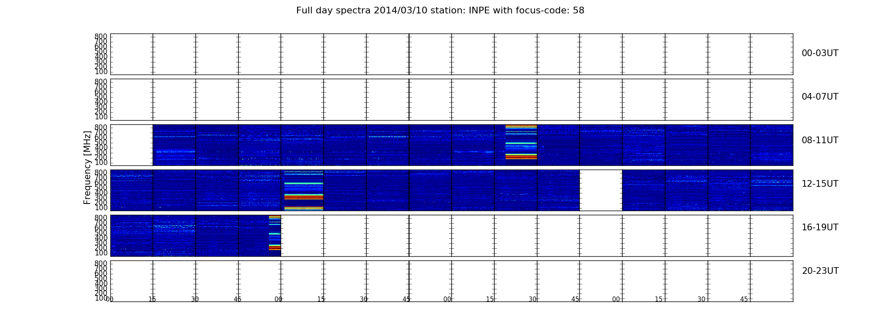The height and width of the screenshot is (335, 881).
Task: Click the empty 00-03UT spectrum panel
Action: [452, 54]
